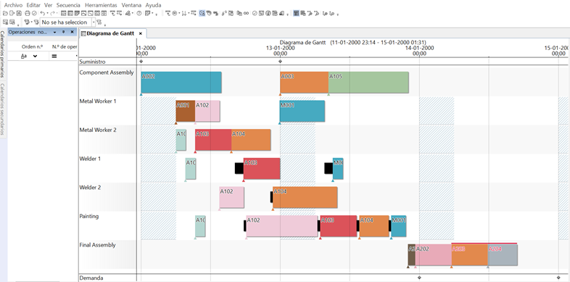This screenshot has width=570, height=282.
Task: Pin the Operaciones panel
Action: pos(63,32)
